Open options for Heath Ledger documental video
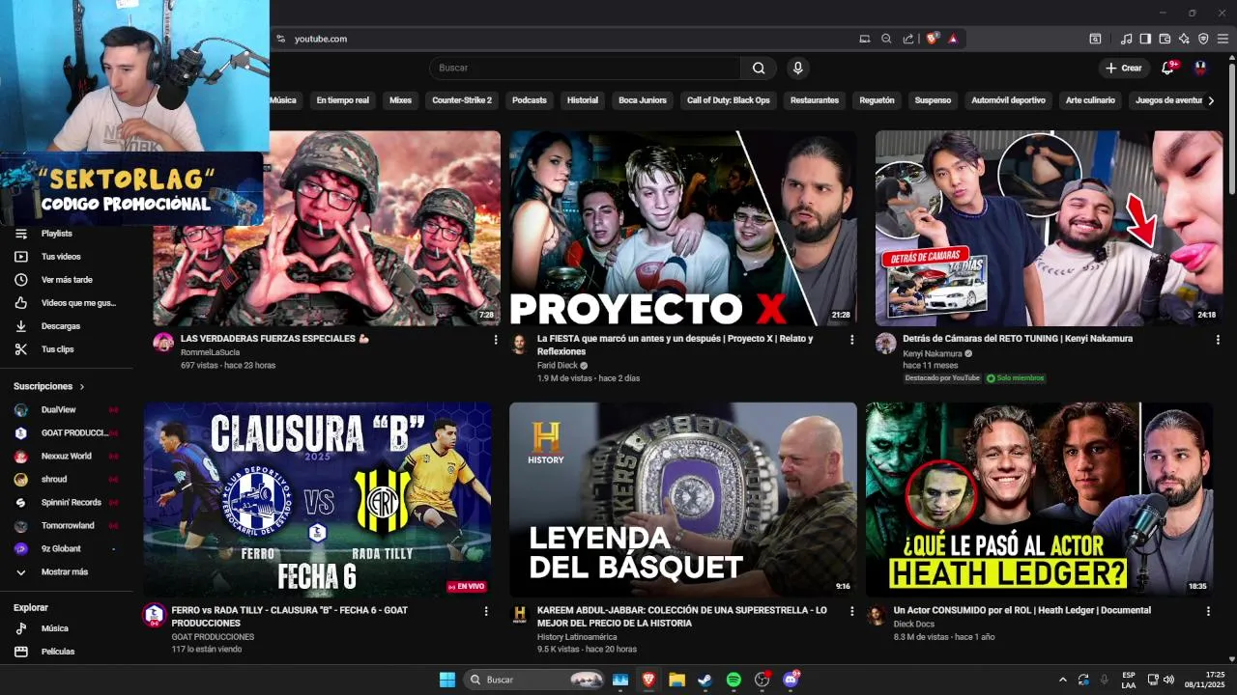The width and height of the screenshot is (1237, 695). pos(1208,611)
